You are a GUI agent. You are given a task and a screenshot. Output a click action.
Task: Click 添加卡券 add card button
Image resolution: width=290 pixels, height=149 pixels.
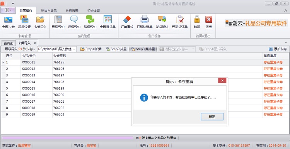(x=278, y=49)
